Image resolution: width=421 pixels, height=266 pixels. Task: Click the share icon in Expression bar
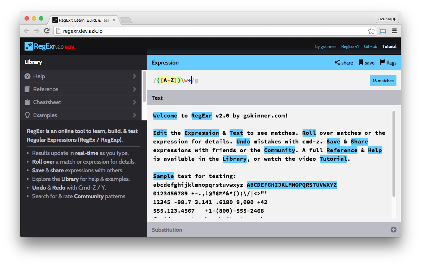point(337,62)
